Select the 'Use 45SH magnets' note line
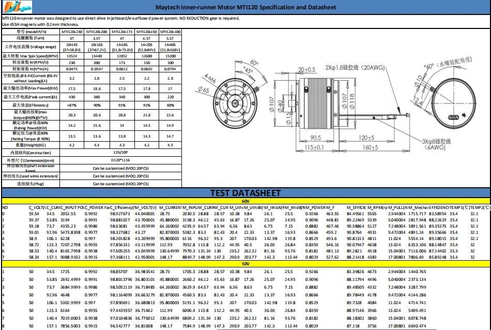Screen dimensions: 491x330 40,24
